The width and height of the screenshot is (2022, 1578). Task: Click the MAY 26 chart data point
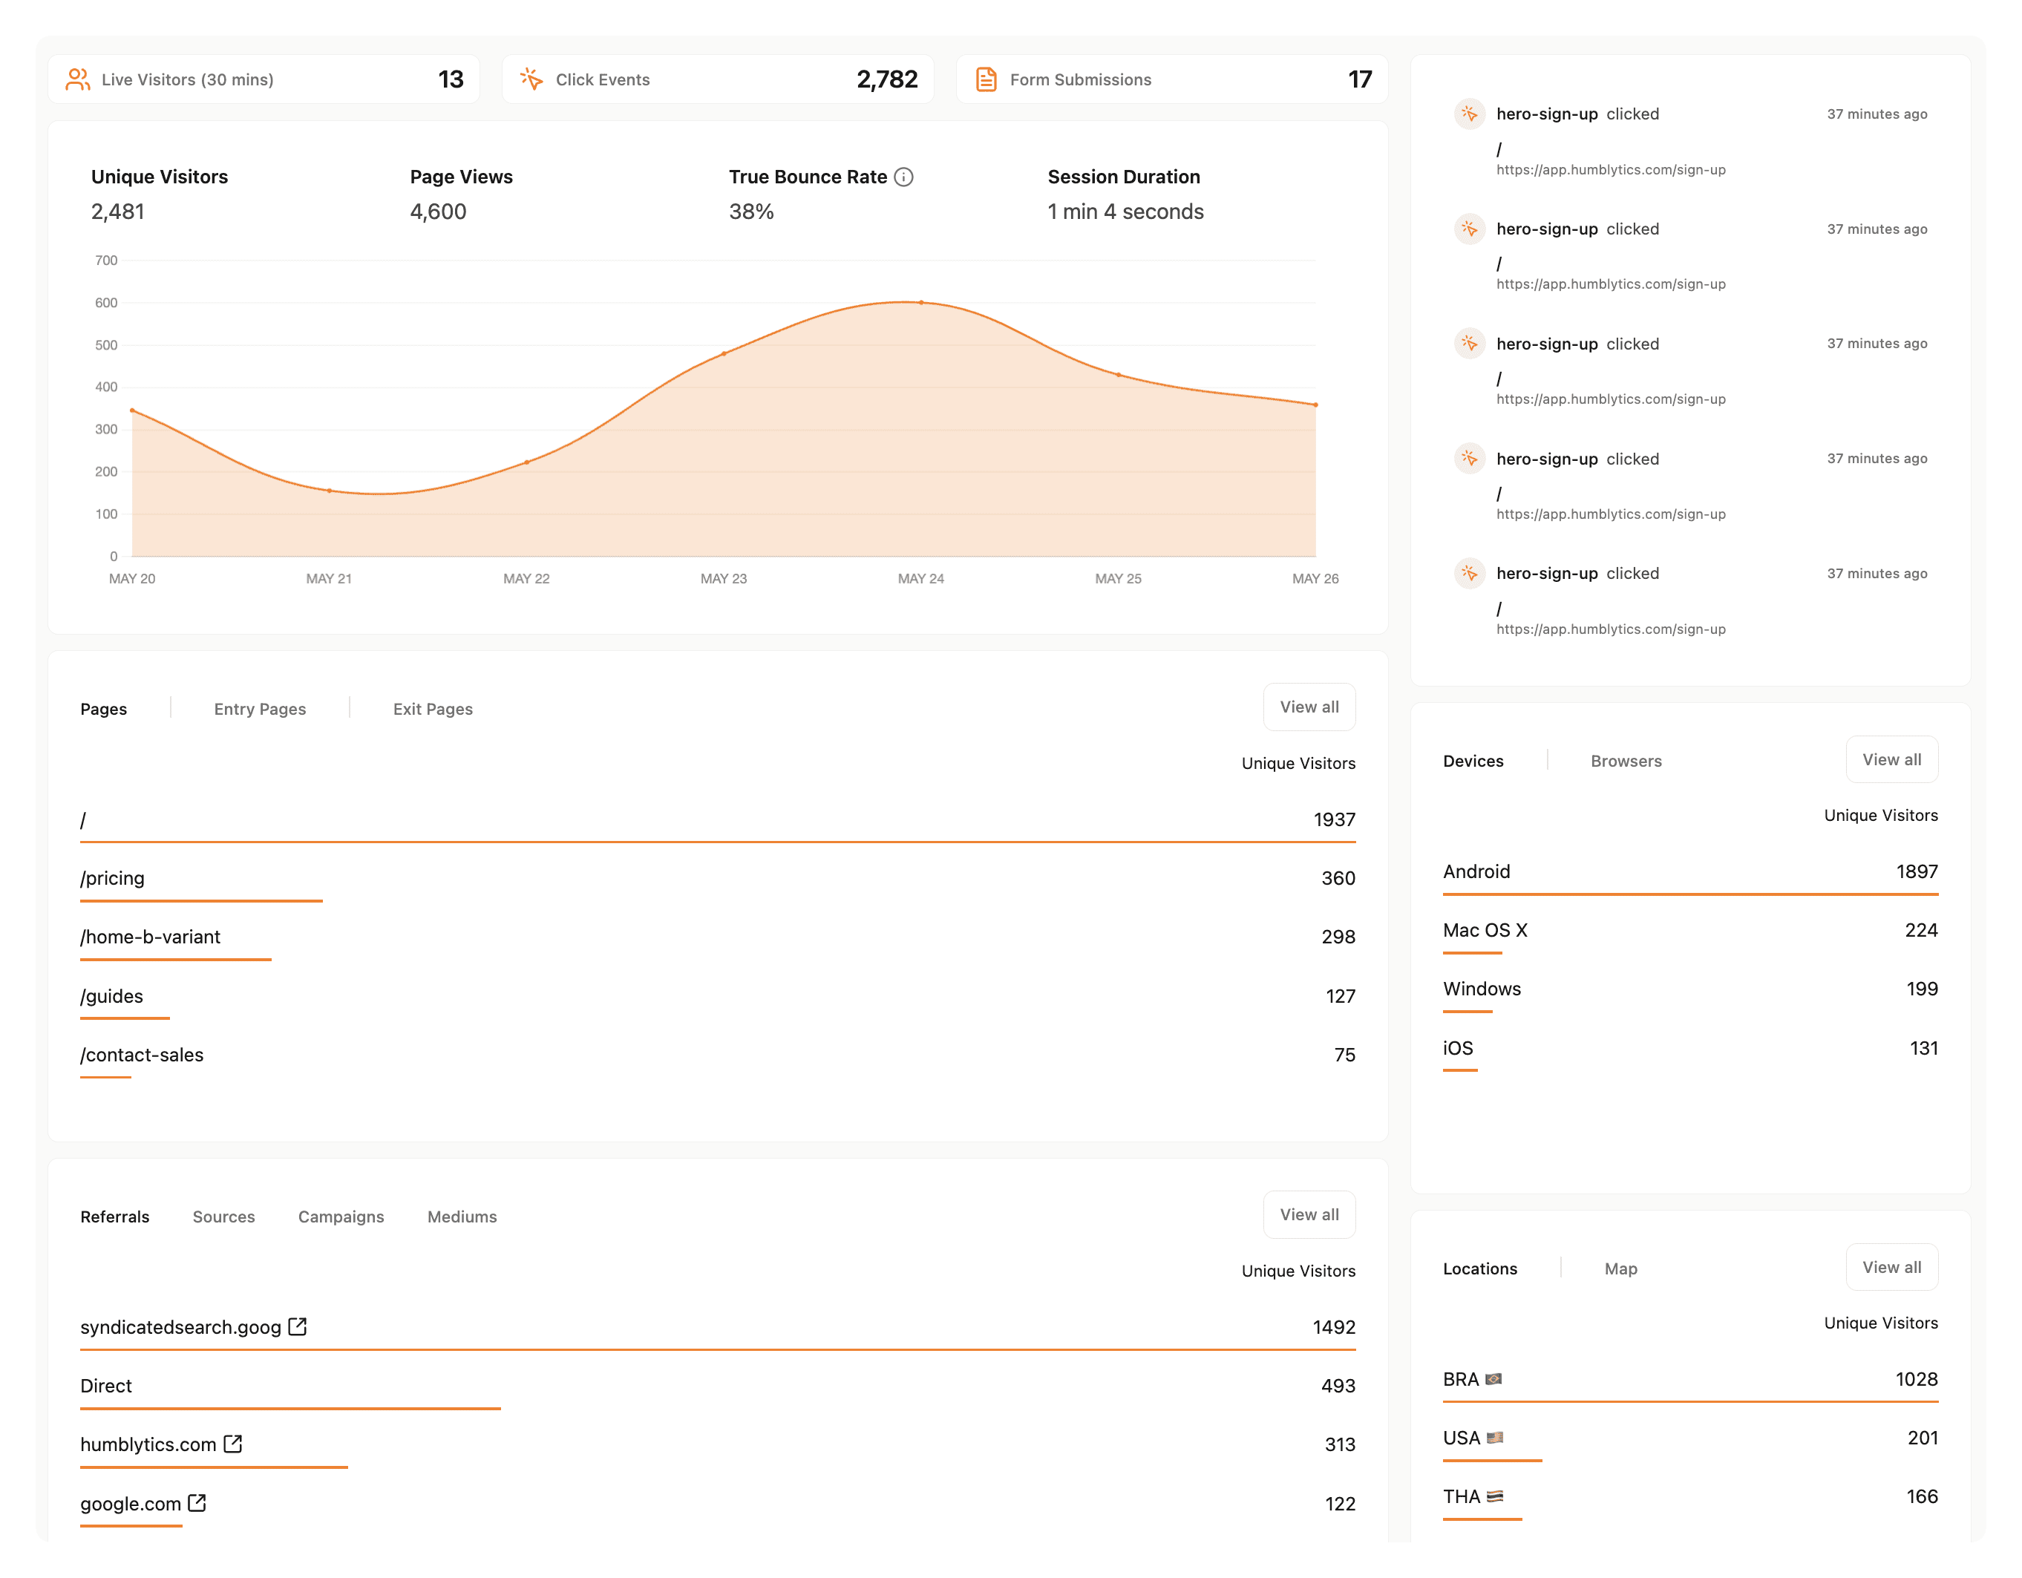(x=1315, y=405)
